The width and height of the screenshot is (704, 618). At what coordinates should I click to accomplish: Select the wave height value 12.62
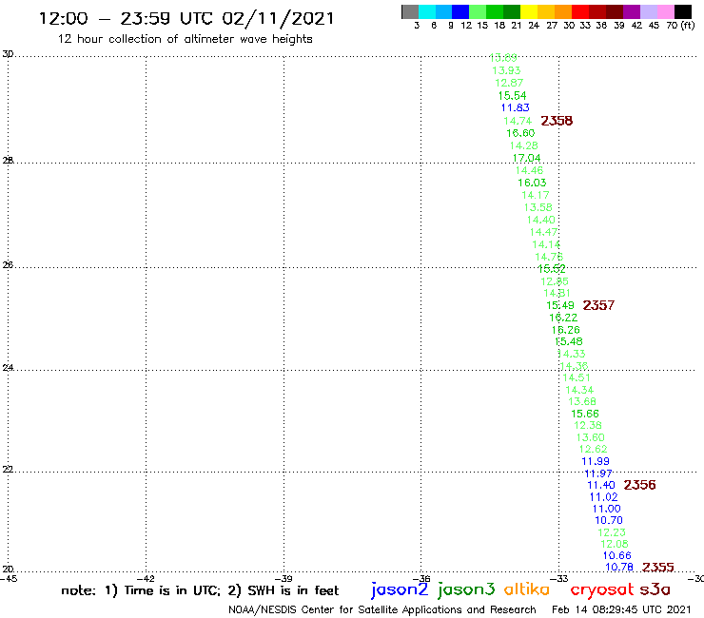(x=593, y=450)
